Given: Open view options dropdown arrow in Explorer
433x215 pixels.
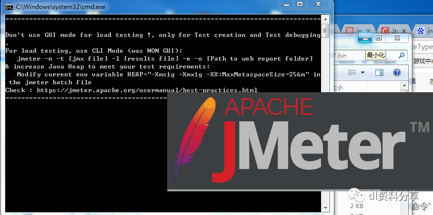Looking at the screenshot, I should (362, 72).
